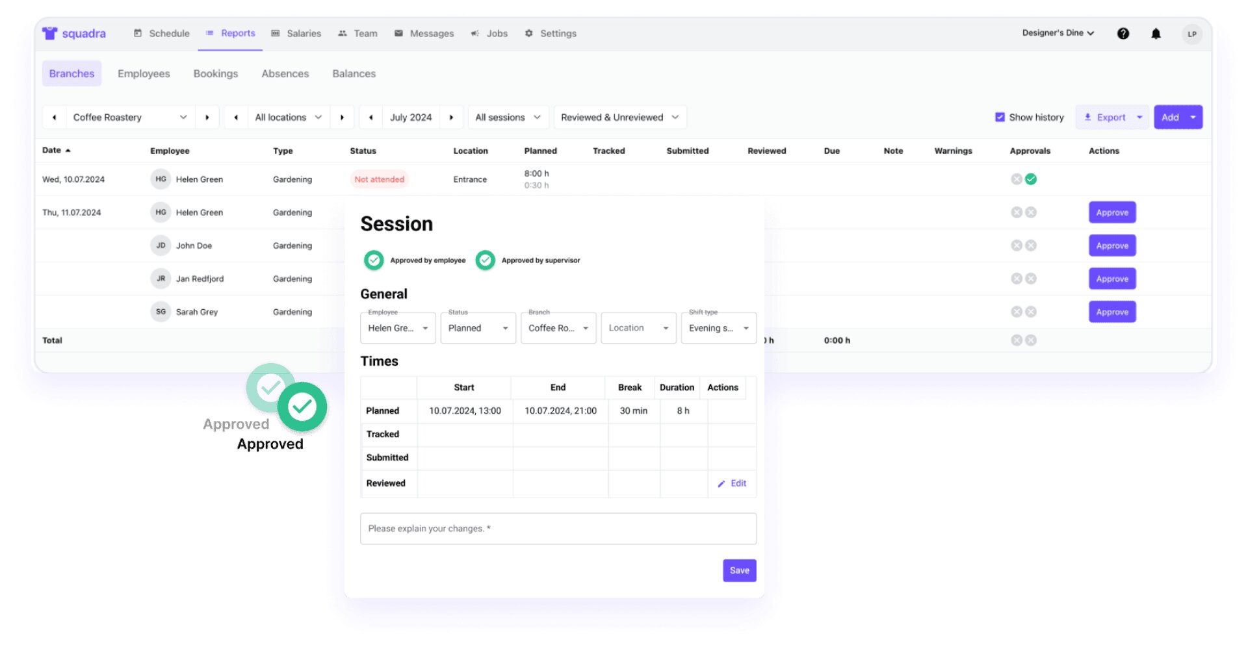Screen dimensions: 1248x645
Task: Go to previous location arrow before All locations
Action: [x=236, y=118]
